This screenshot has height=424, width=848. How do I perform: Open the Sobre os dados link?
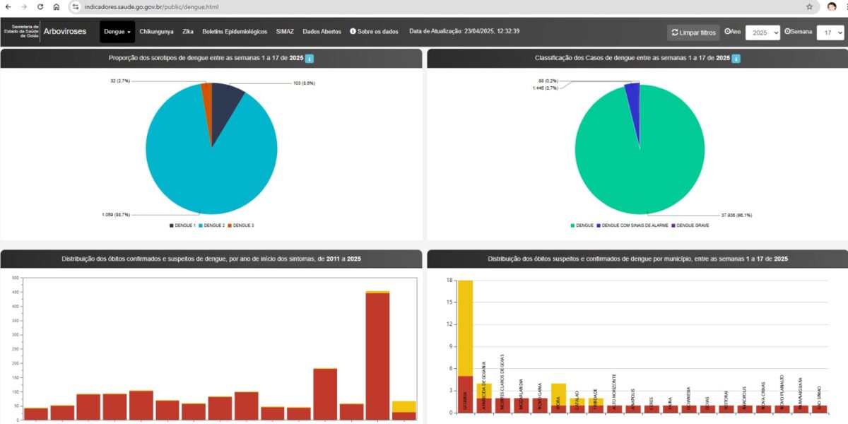(374, 32)
